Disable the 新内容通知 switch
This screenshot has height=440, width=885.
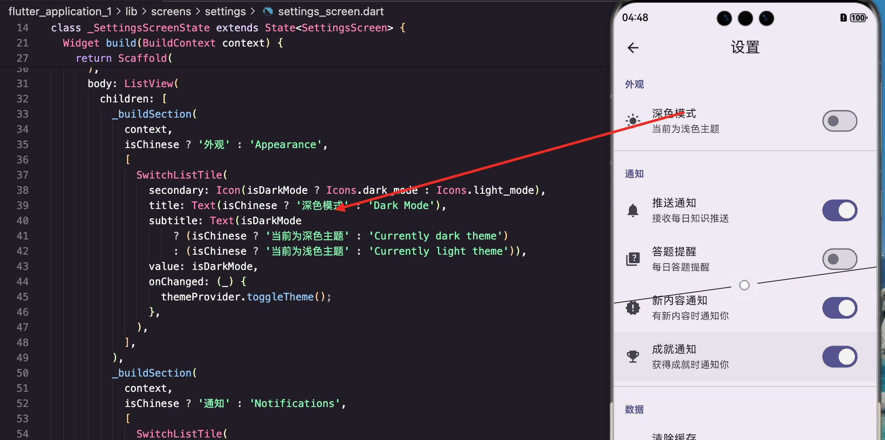click(840, 308)
